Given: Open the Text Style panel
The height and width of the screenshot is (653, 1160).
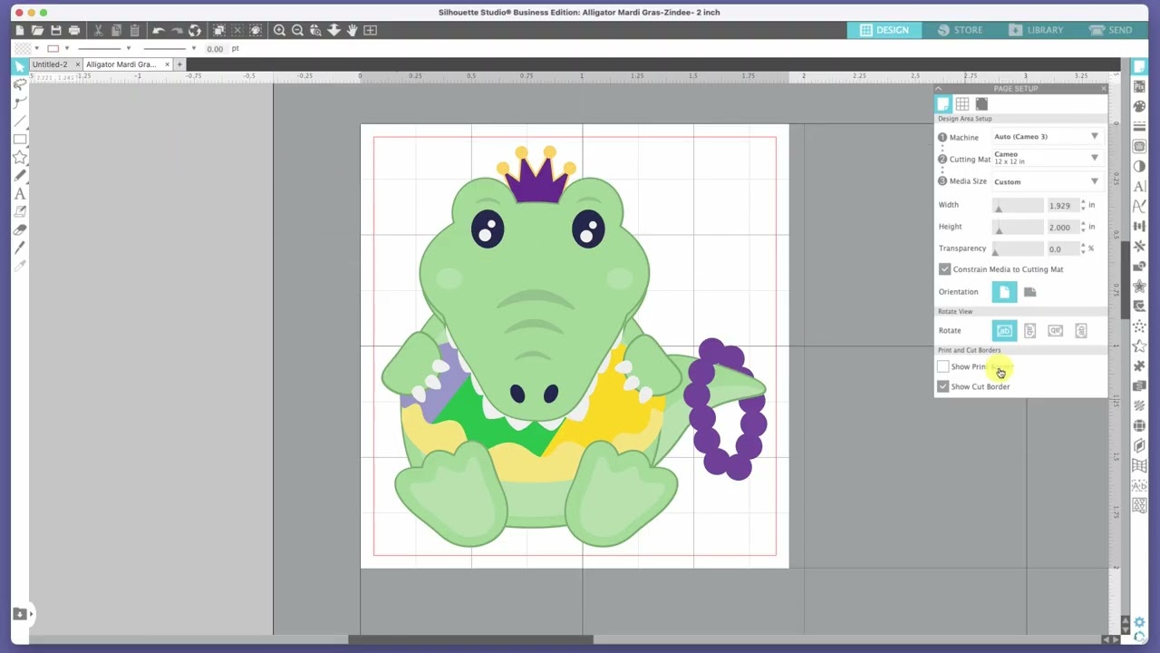Looking at the screenshot, I should pos(1140,186).
